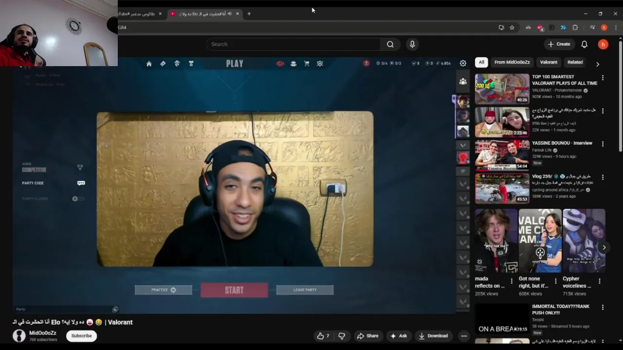Close the first browser tab
This screenshot has width=623, height=350.
pos(160,14)
